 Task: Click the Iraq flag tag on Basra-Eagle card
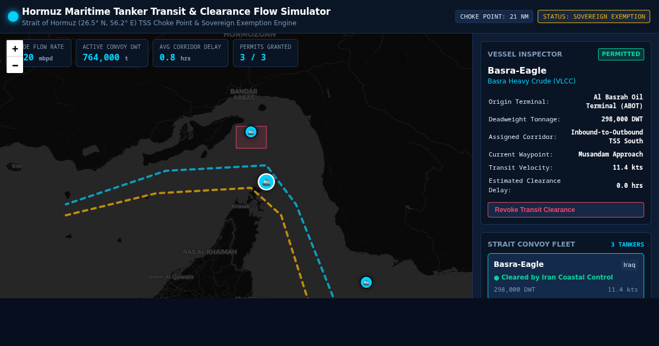click(629, 265)
